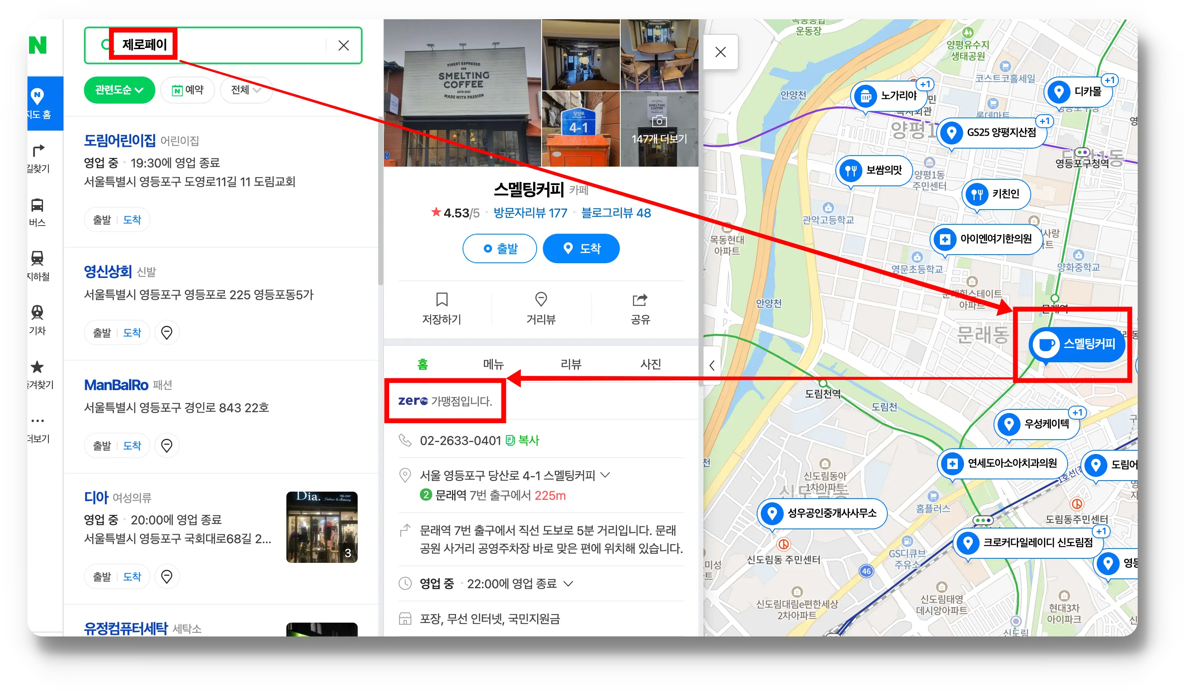Click 출발 for 도림어린이집
Image resolution: width=1184 pixels, height=691 pixels.
(102, 220)
